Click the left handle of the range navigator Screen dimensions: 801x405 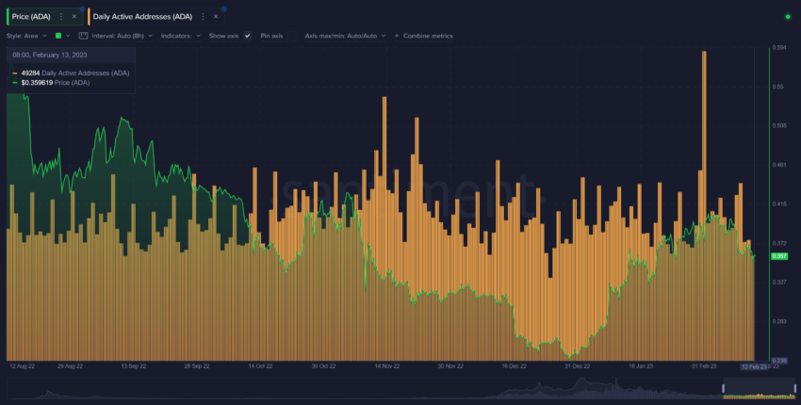pos(724,386)
